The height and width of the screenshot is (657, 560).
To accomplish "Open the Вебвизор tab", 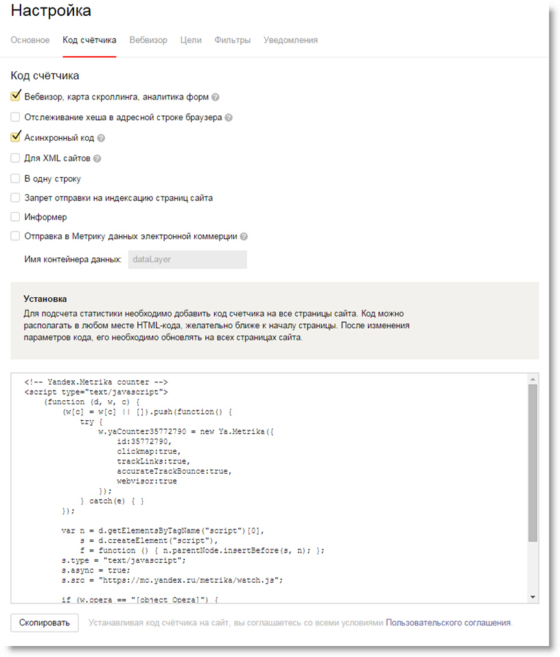I will coord(148,41).
